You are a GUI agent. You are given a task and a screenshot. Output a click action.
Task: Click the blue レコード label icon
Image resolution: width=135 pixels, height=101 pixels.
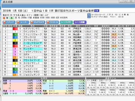[x=89, y=16]
